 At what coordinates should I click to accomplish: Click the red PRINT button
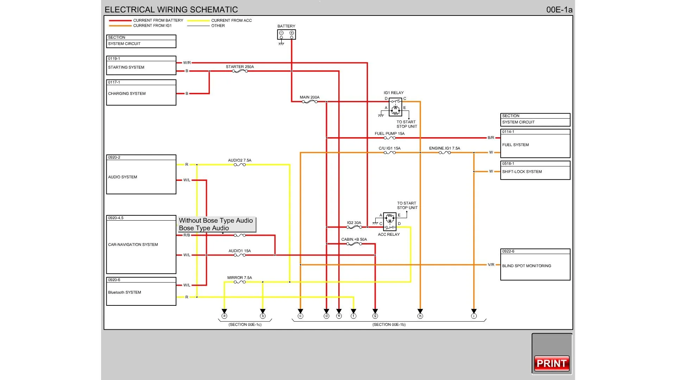551,363
